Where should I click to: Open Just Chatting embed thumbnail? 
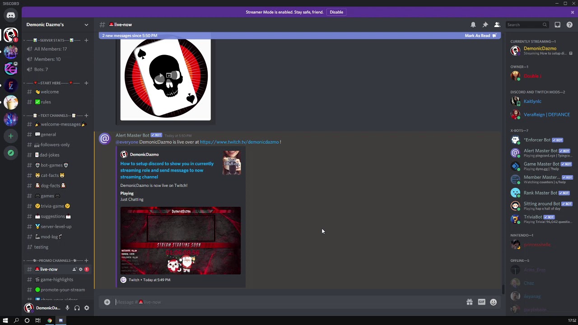232,163
